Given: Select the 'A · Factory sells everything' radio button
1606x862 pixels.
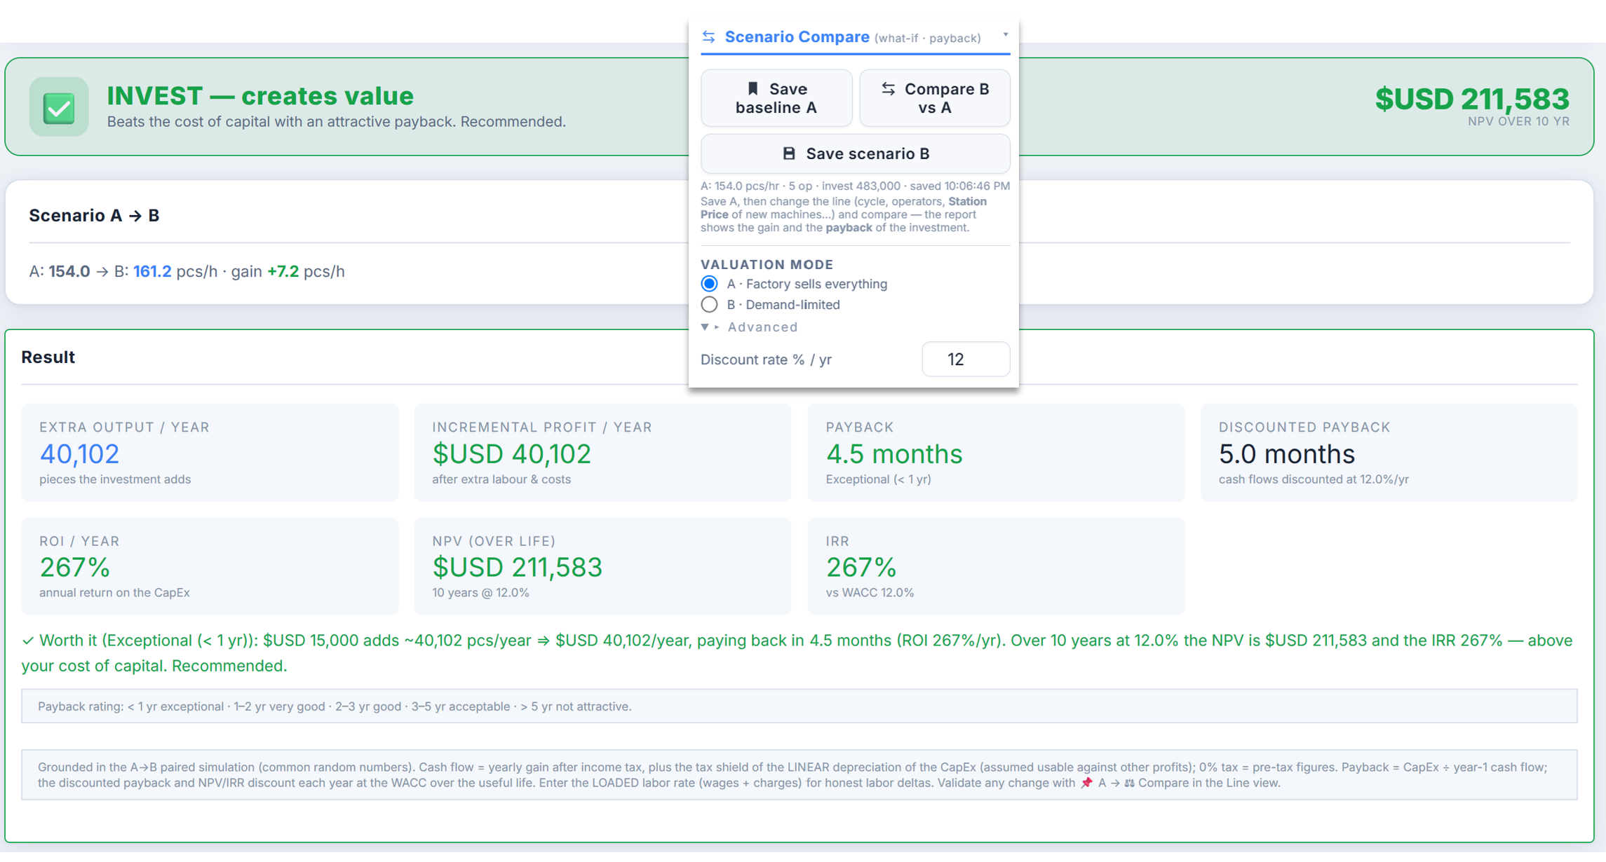Looking at the screenshot, I should coord(709,284).
